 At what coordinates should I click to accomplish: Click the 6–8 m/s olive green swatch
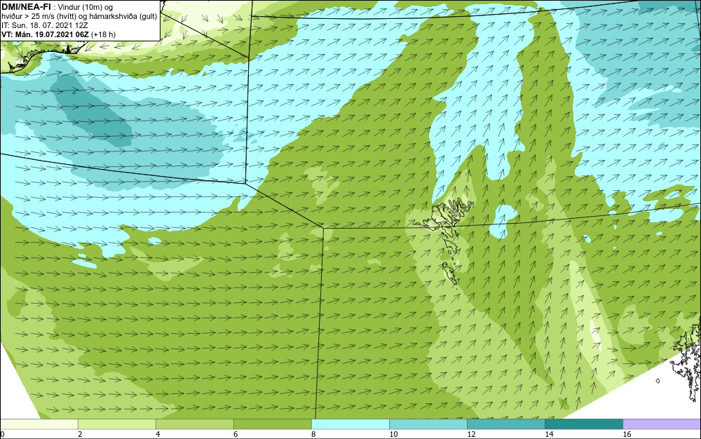click(x=272, y=424)
